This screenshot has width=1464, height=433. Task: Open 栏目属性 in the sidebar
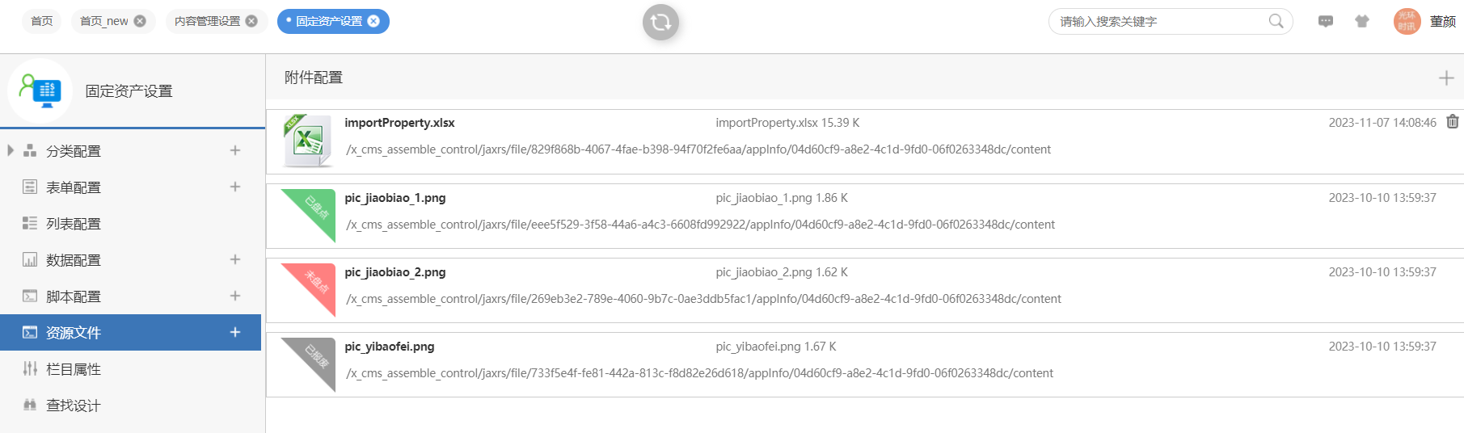click(74, 369)
